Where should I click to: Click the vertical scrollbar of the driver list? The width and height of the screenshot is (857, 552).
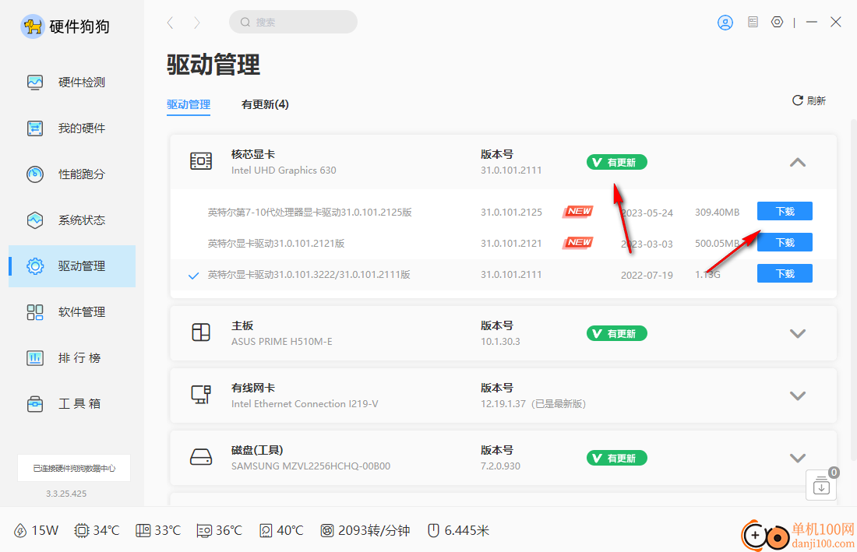853,290
